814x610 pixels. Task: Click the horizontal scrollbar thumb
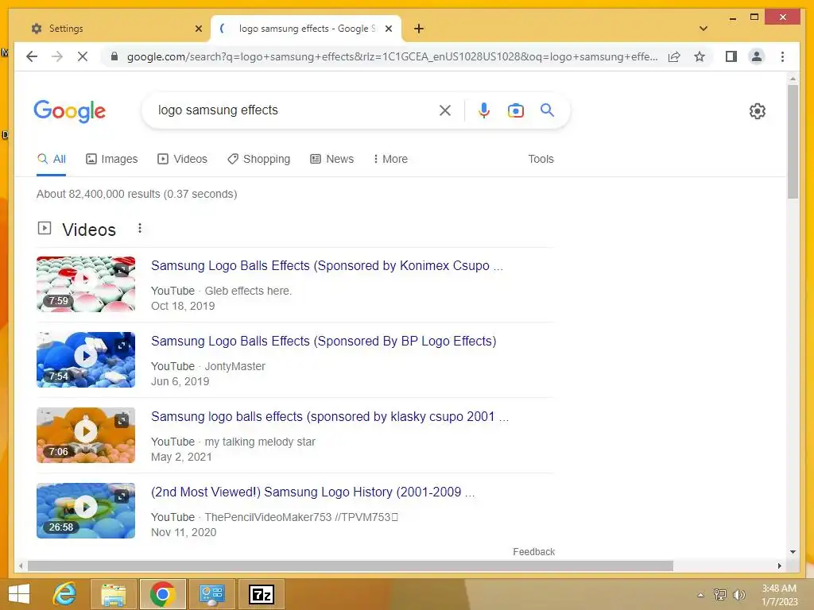point(351,566)
